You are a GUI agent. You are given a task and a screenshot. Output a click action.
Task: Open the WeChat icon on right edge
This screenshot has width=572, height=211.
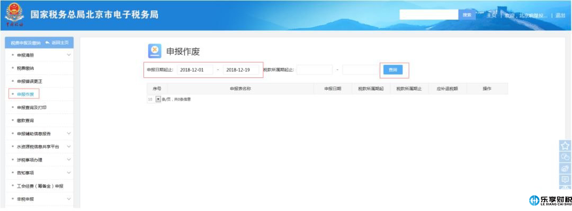click(565, 157)
